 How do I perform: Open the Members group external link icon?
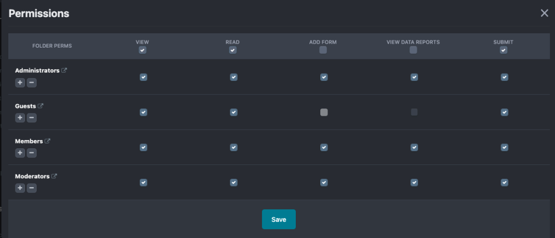(47, 141)
